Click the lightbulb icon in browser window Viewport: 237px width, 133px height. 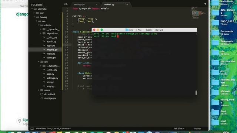(x=20, y=121)
